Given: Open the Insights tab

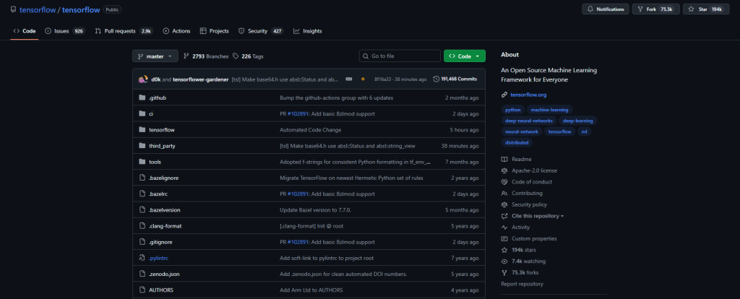Looking at the screenshot, I should pyautogui.click(x=307, y=31).
